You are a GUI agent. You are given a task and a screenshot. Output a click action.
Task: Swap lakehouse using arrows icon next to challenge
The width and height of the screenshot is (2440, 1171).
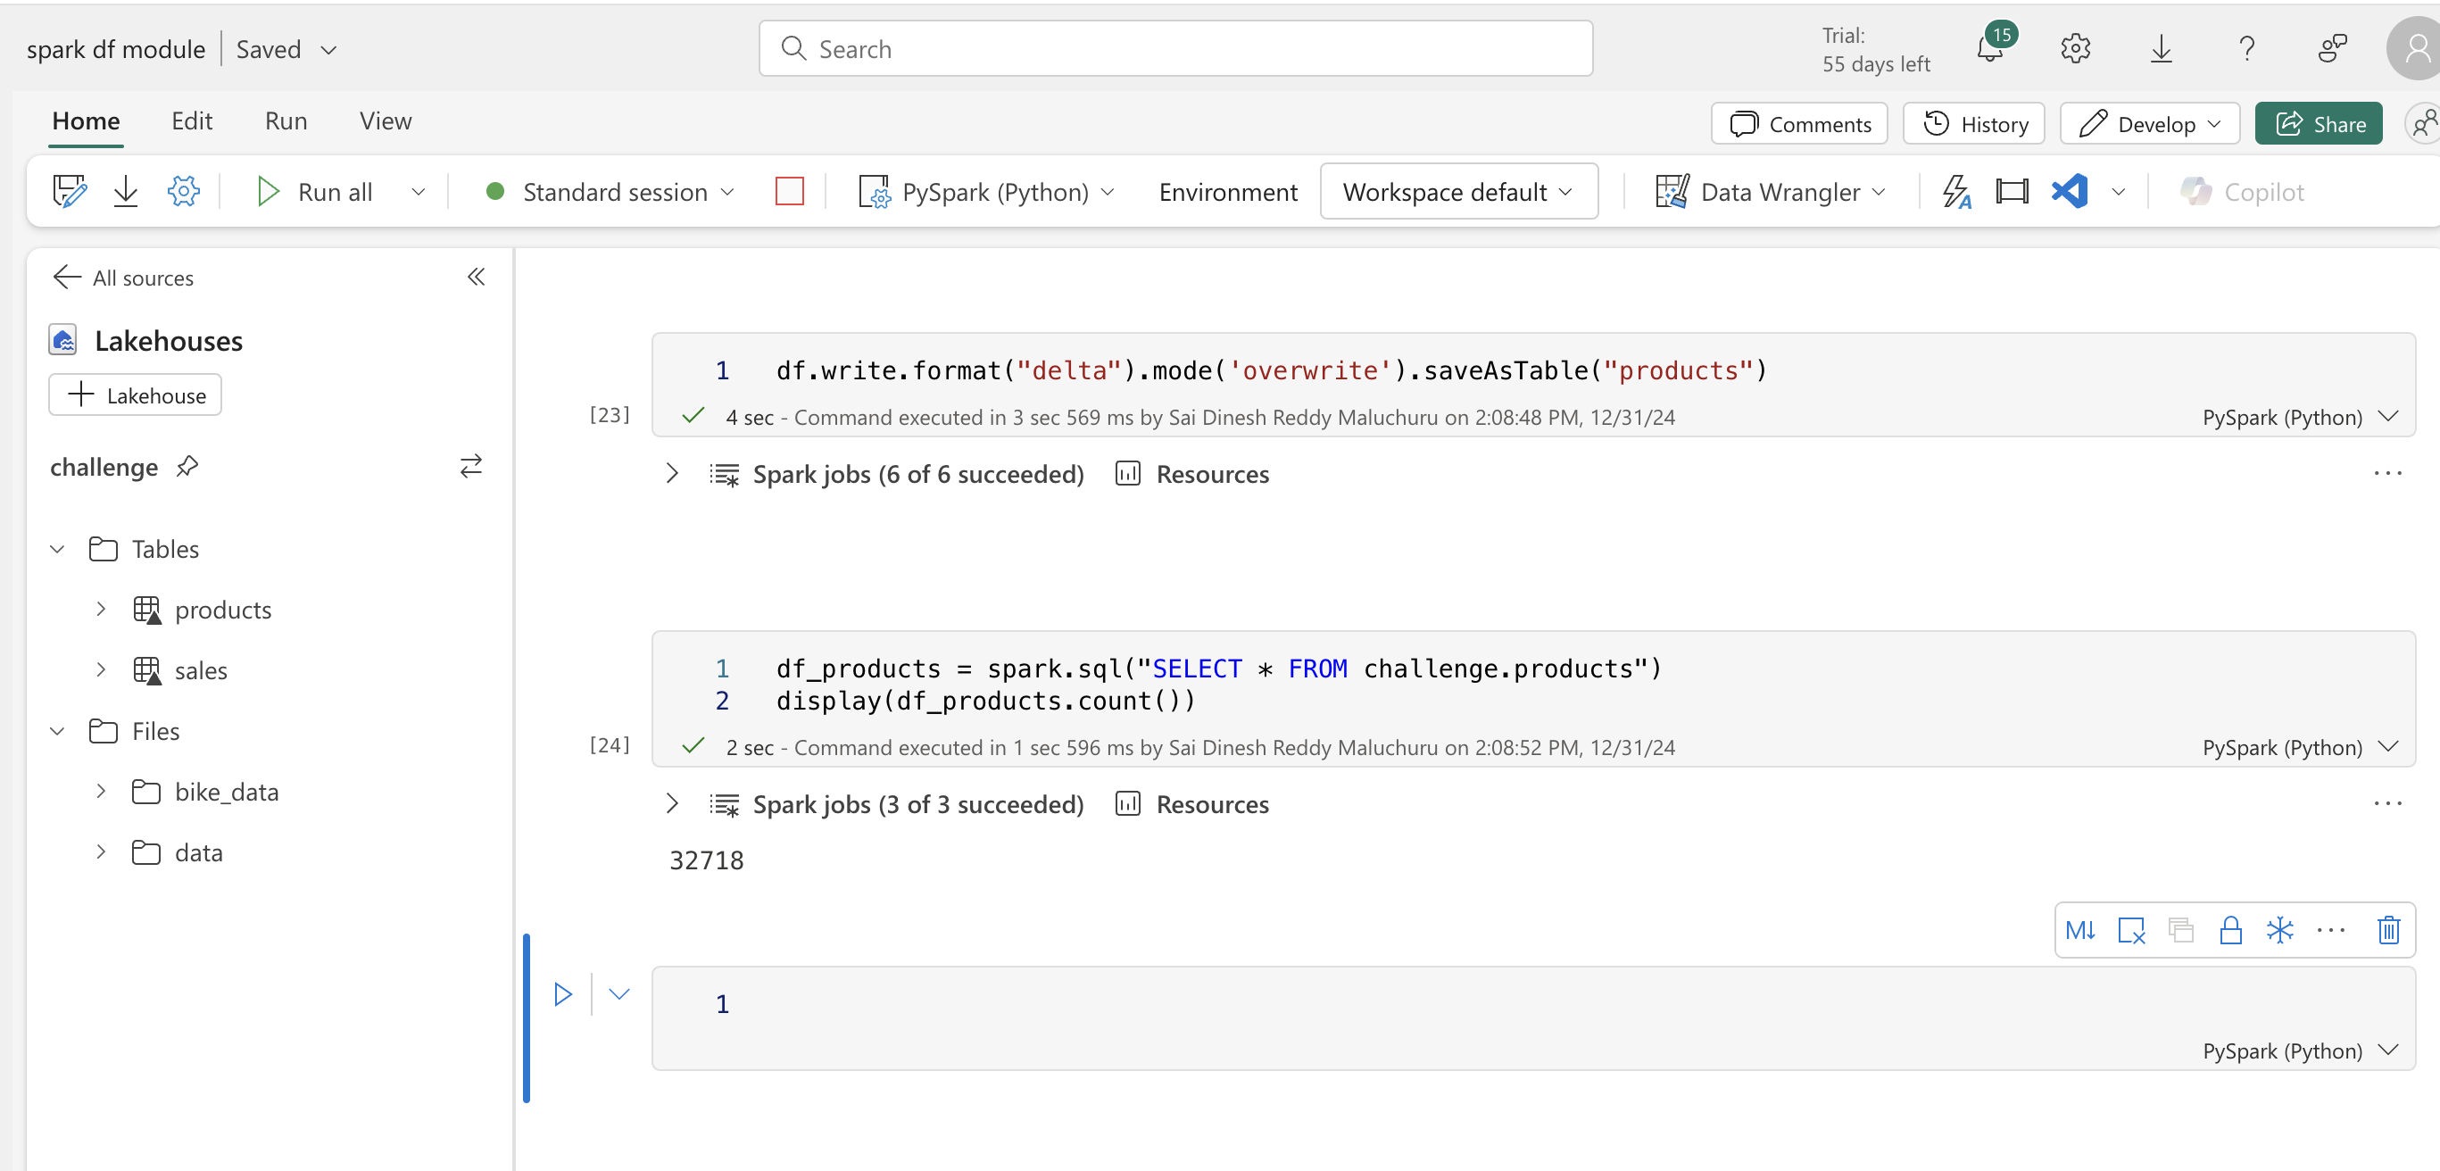tap(470, 466)
